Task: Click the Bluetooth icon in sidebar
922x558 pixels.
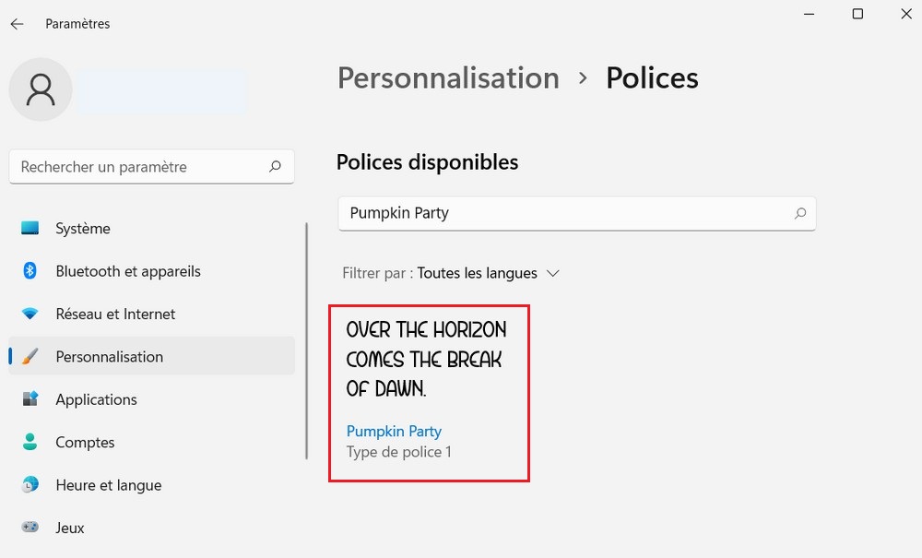Action: pos(30,271)
